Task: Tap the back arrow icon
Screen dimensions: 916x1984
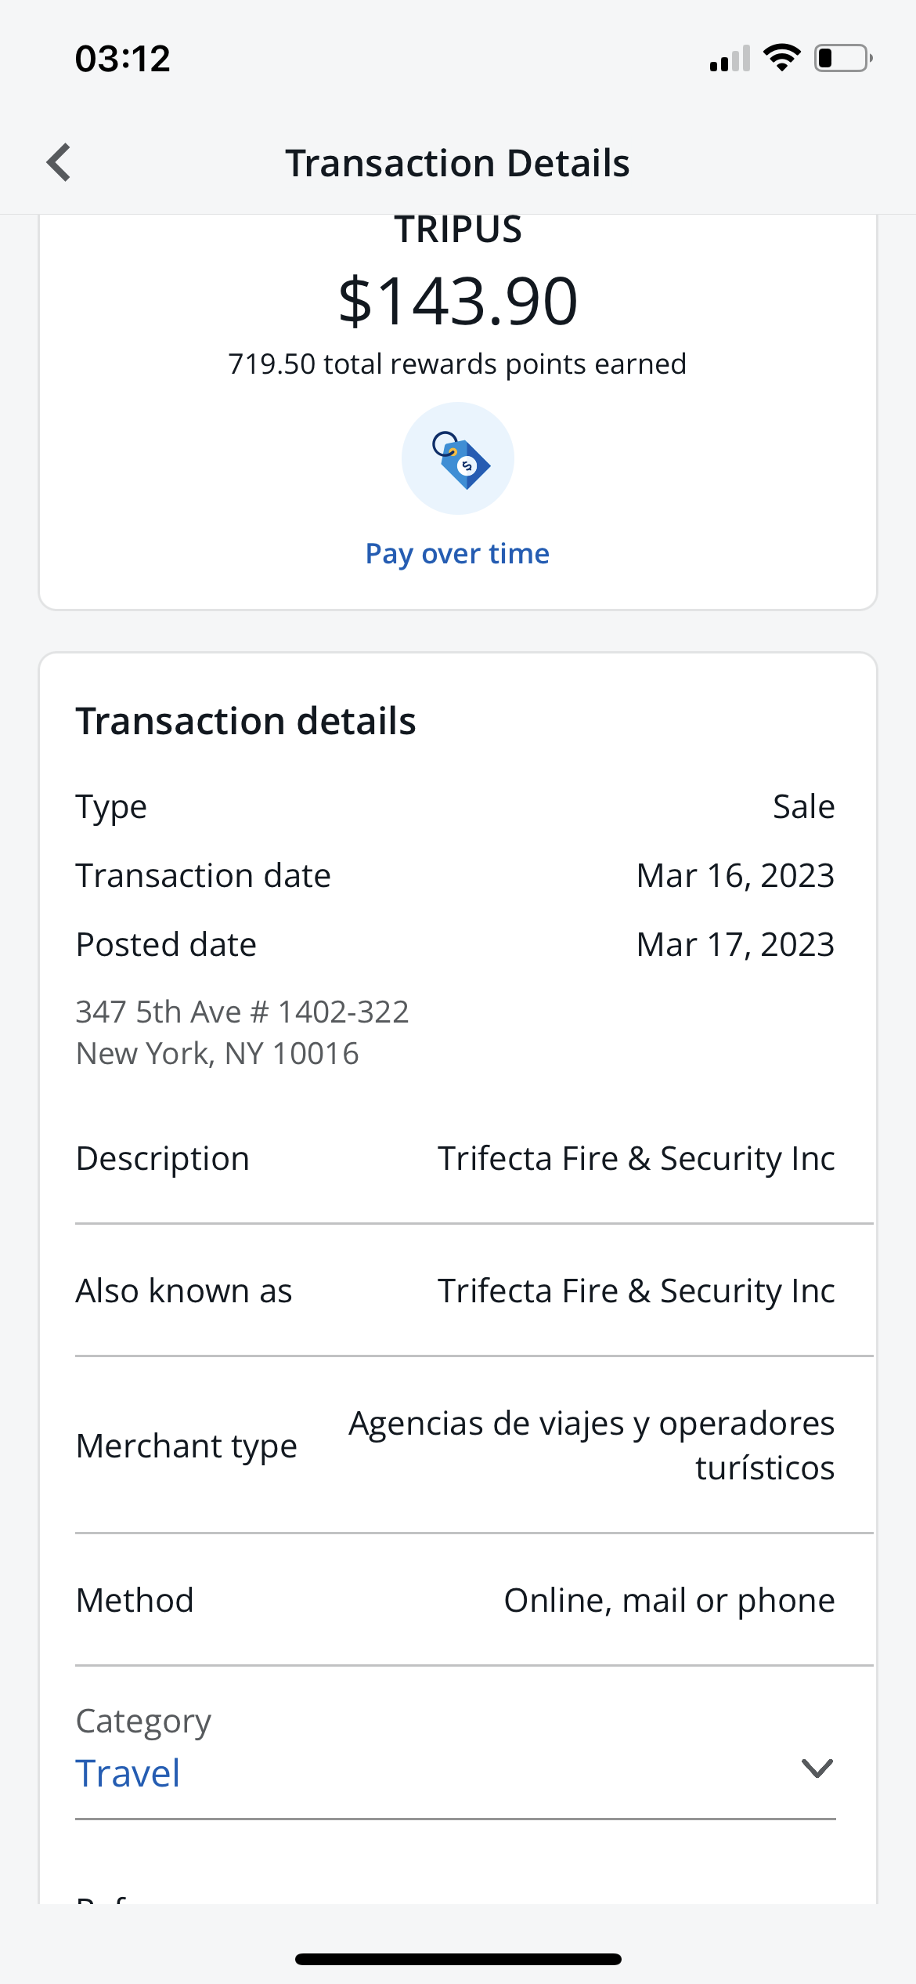Action: (60, 163)
